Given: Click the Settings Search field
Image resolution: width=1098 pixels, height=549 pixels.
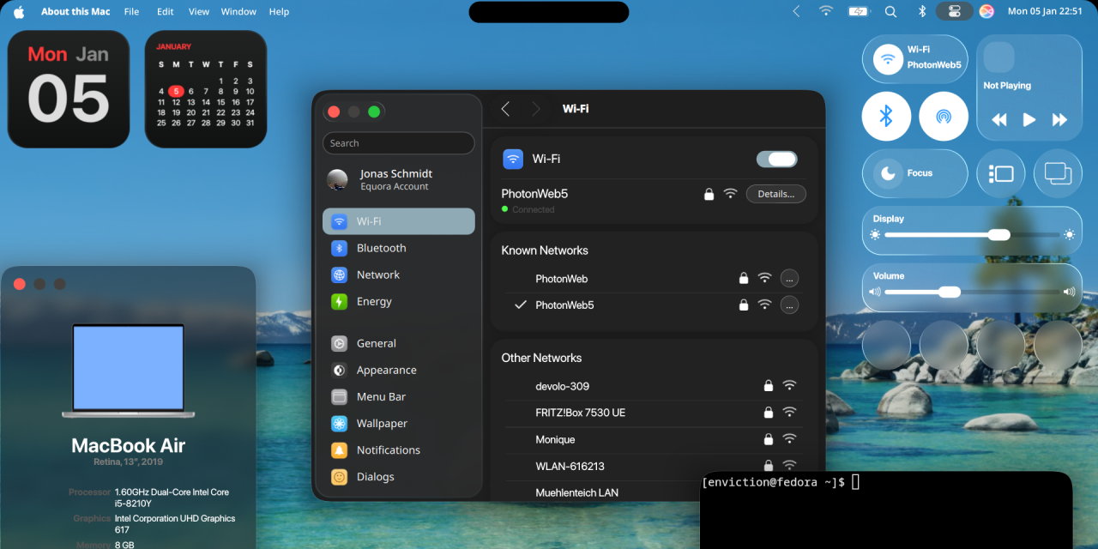Looking at the screenshot, I should (399, 143).
